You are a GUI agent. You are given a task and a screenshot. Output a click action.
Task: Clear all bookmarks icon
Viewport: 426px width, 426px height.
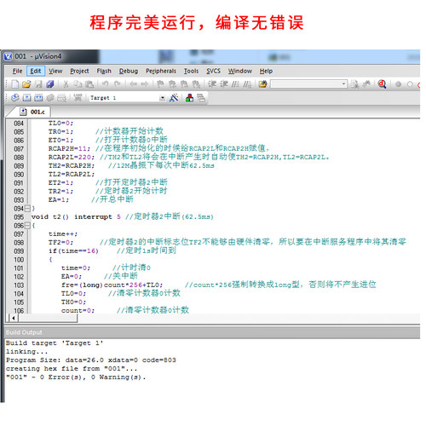point(196,84)
